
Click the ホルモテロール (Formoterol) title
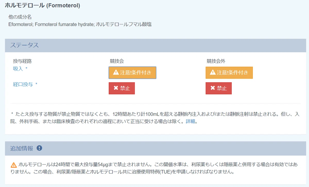42,6
